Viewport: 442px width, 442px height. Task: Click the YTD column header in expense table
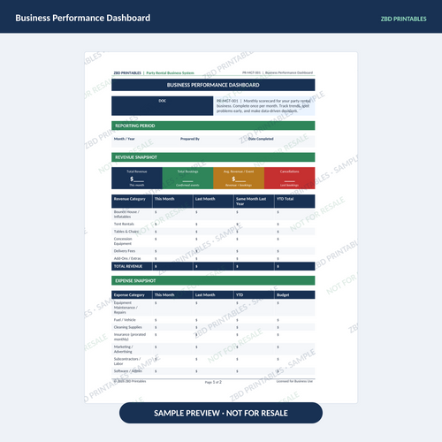[254, 294]
